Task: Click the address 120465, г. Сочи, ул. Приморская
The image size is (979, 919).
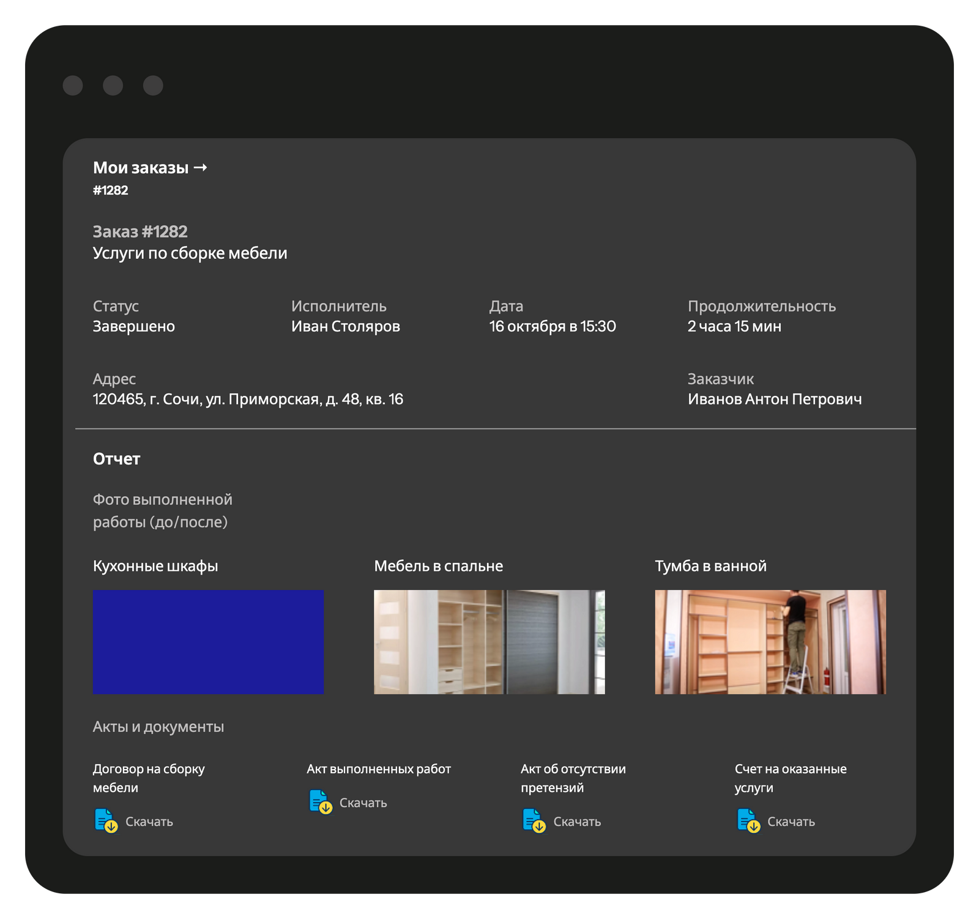Action: point(248,400)
